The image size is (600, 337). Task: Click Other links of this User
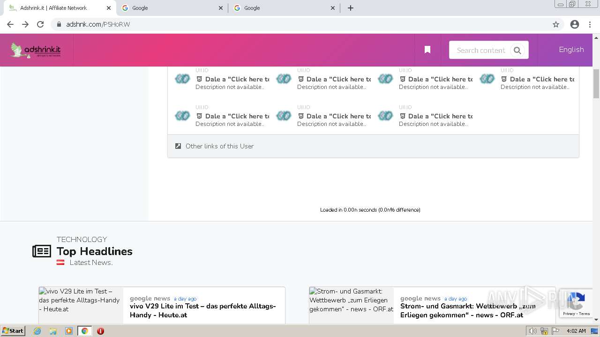tap(219, 146)
